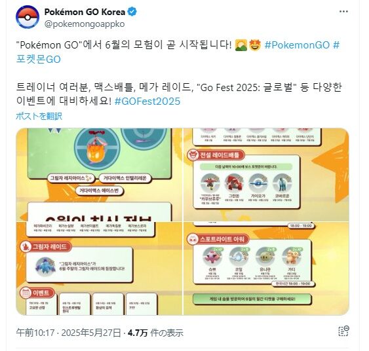Open the @pokemongoappko handle link
Screen dimensions: 369x351
(x=85, y=24)
